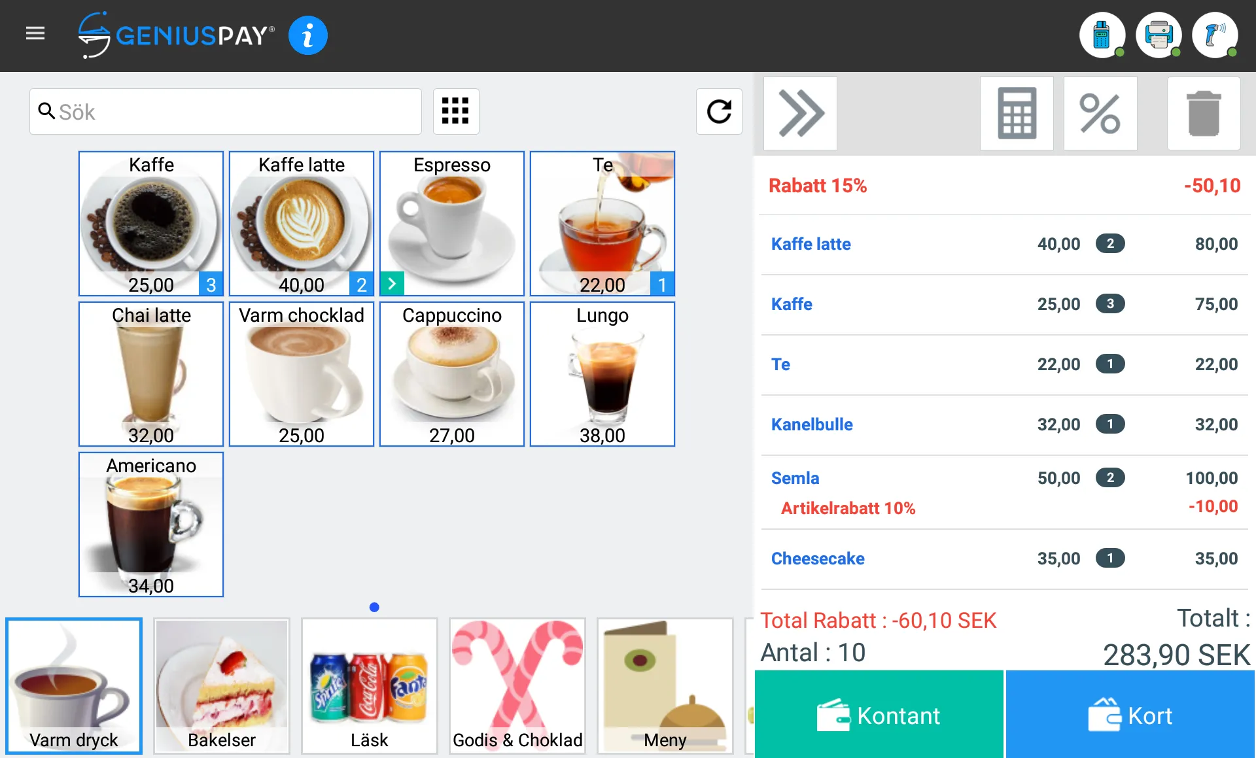This screenshot has width=1256, height=758.
Task: Select Kanelbulle in the cart
Action: (x=1005, y=424)
